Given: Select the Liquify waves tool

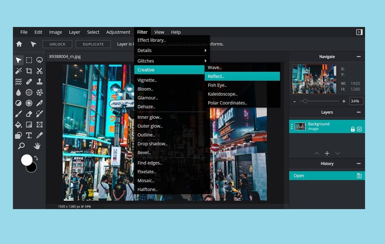Looking at the screenshot, I should pos(18,82).
